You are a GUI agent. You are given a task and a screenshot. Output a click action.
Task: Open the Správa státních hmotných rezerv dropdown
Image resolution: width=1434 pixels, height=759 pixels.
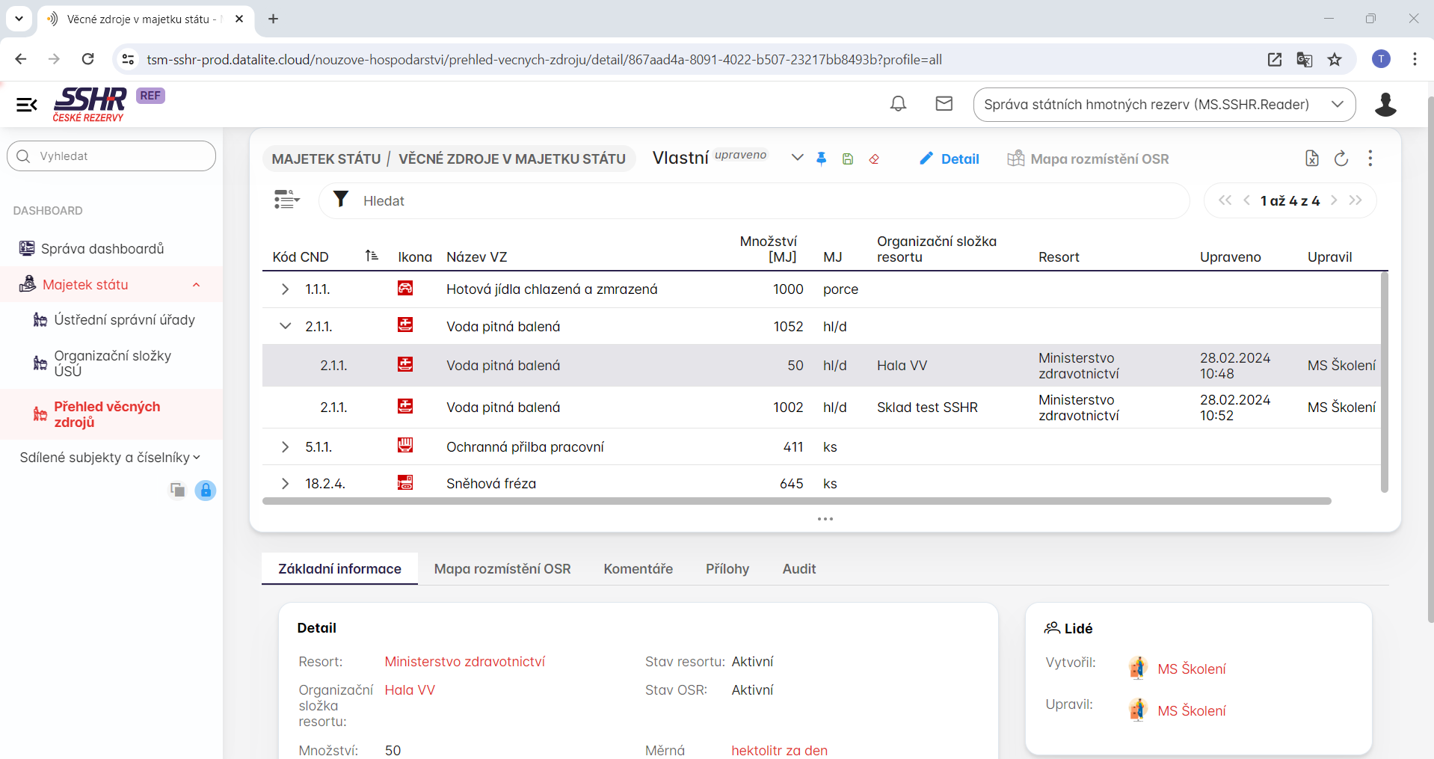[x=1163, y=105]
